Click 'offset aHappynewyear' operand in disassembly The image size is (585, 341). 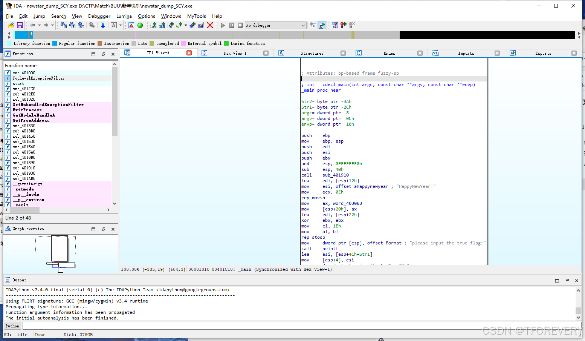(x=362, y=186)
